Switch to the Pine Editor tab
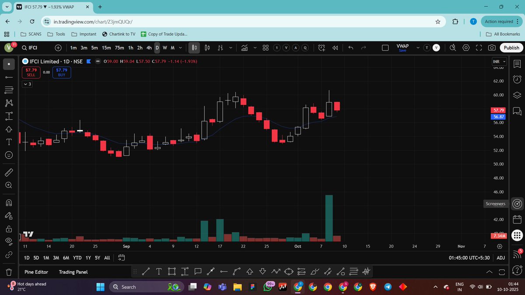The image size is (525, 295). 36,272
